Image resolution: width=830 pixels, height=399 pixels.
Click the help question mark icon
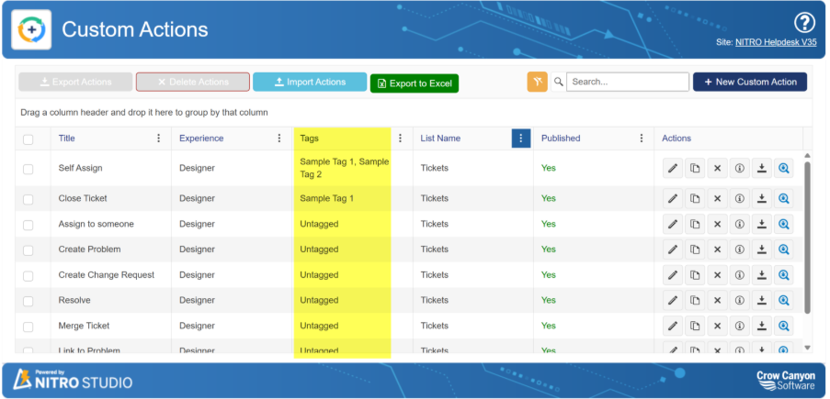point(804,23)
